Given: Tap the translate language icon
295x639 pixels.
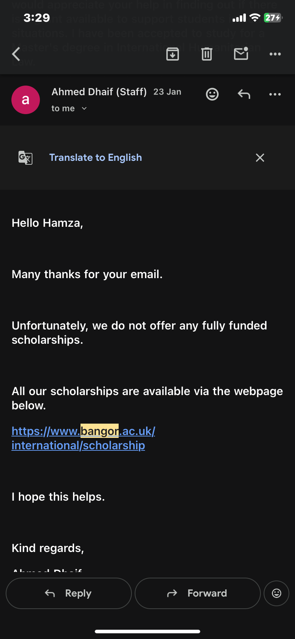Looking at the screenshot, I should coord(25,158).
